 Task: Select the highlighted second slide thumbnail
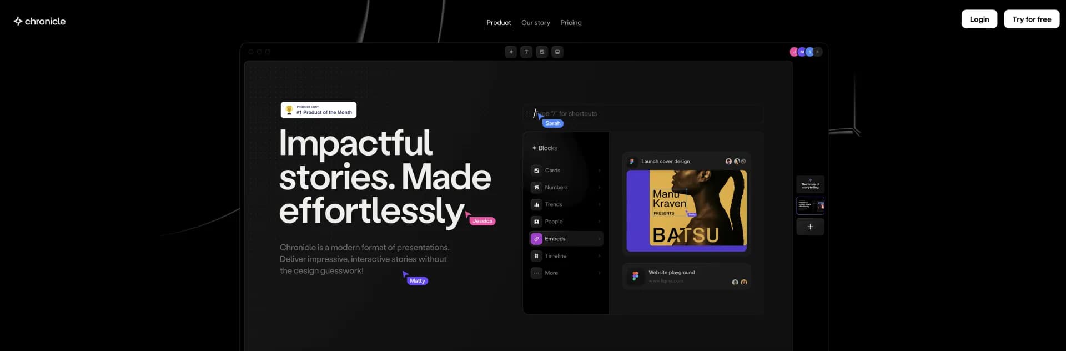[810, 205]
